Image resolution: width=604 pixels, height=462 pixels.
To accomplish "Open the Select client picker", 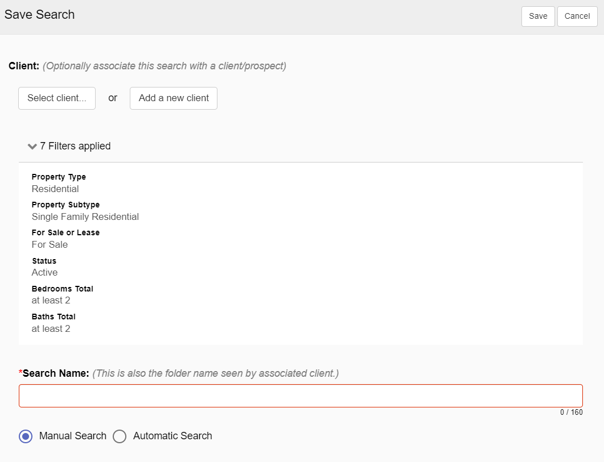I will [x=57, y=98].
